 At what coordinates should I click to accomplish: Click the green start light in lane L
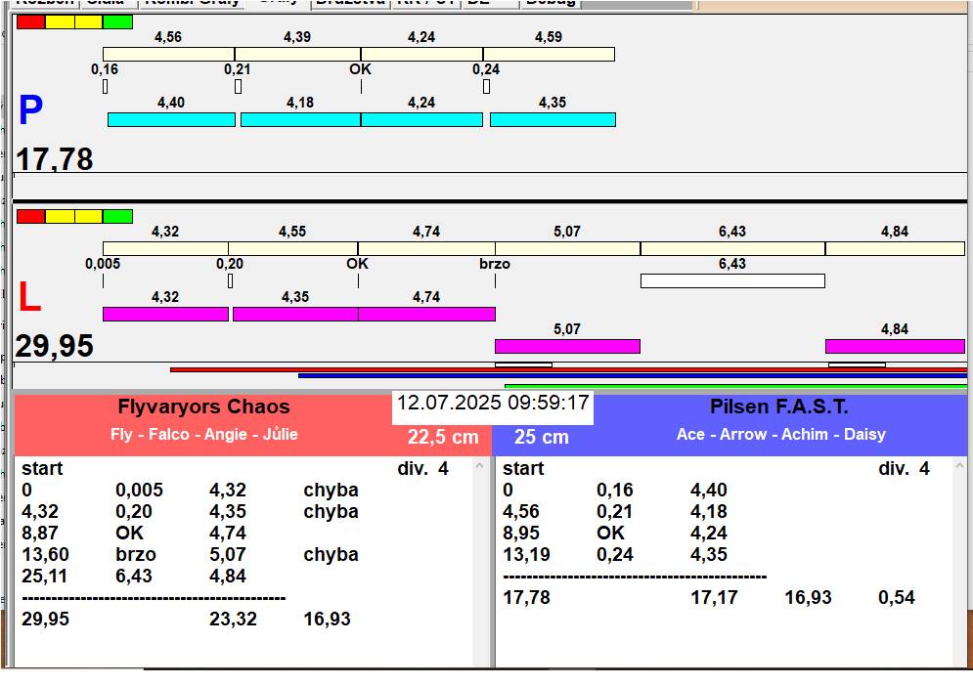tap(117, 216)
